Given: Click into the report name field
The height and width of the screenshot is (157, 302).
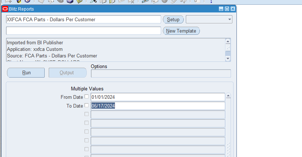Looking at the screenshot, I should point(83,19).
